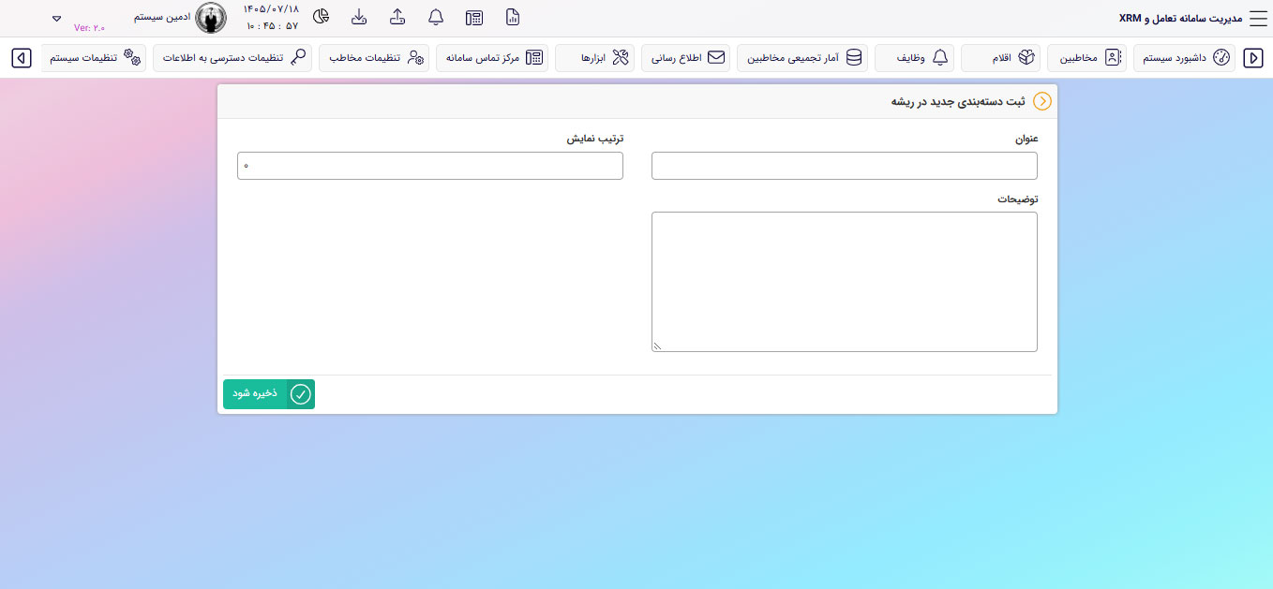The width and height of the screenshot is (1273, 589).
Task: Open مرکز تماس سامانه menu
Action: [x=492, y=58]
